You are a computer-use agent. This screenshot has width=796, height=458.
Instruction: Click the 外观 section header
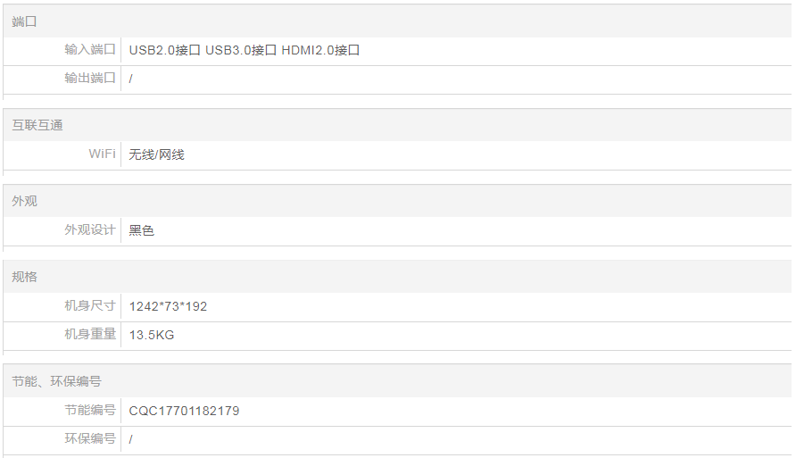click(x=25, y=201)
